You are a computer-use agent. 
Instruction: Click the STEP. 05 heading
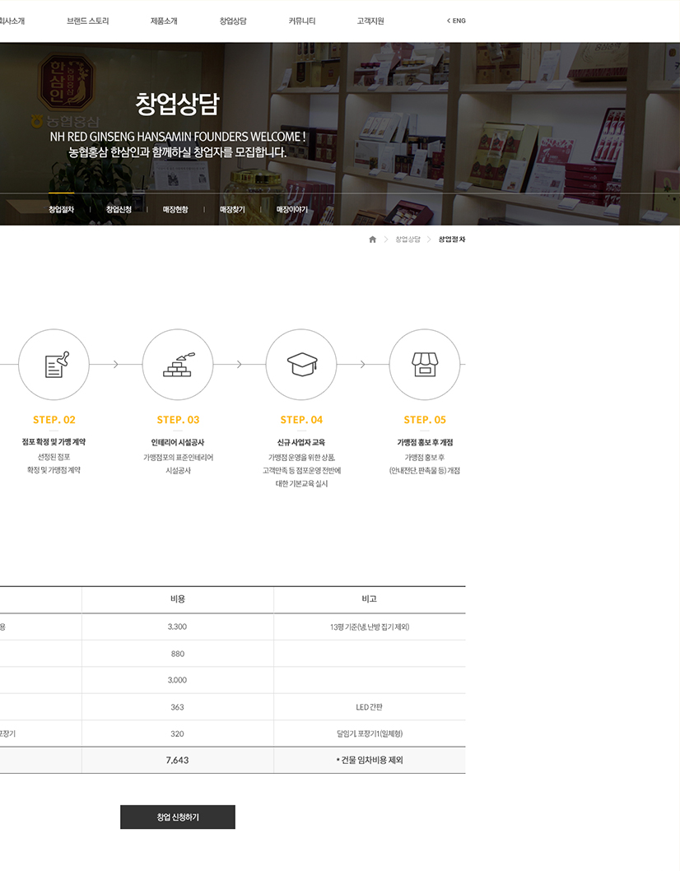coord(425,420)
